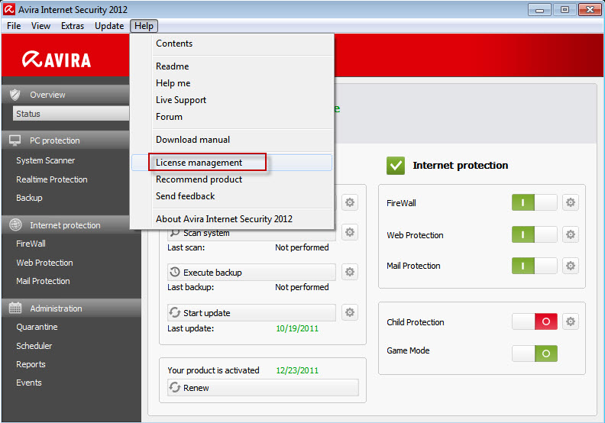The width and height of the screenshot is (605, 423).
Task: Toggle the Game Mode switch
Action: 535,354
